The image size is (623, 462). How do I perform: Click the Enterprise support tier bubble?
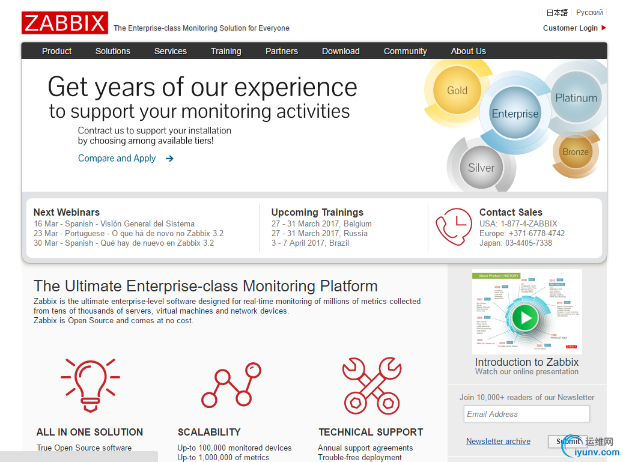515,114
